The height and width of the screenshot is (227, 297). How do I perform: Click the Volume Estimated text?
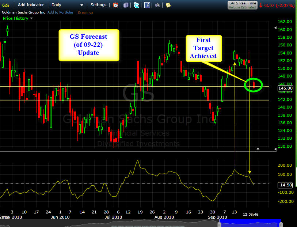(x=242, y=7)
